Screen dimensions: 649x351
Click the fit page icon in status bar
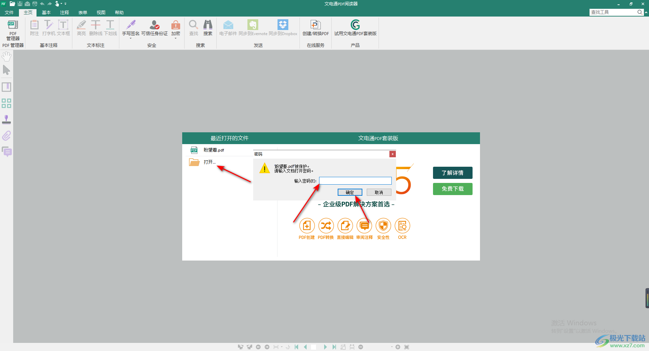[407, 347]
